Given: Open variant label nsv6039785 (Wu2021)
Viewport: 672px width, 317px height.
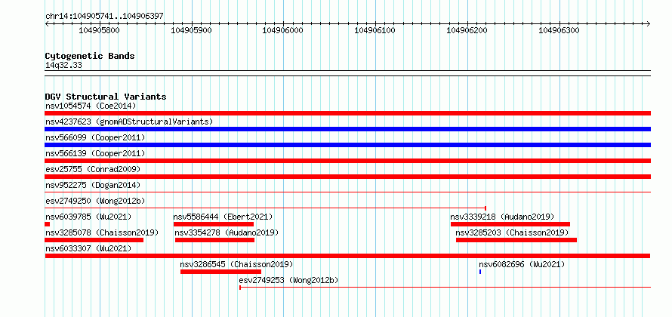Looking at the screenshot, I should (88, 217).
